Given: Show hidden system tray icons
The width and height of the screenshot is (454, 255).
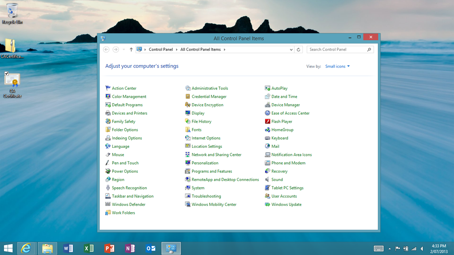Looking at the screenshot, I should (390, 249).
